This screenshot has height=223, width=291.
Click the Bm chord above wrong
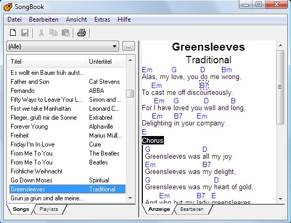pyautogui.click(x=227, y=70)
